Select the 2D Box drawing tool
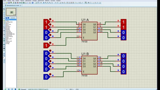The image size is (160, 90). [4, 39]
